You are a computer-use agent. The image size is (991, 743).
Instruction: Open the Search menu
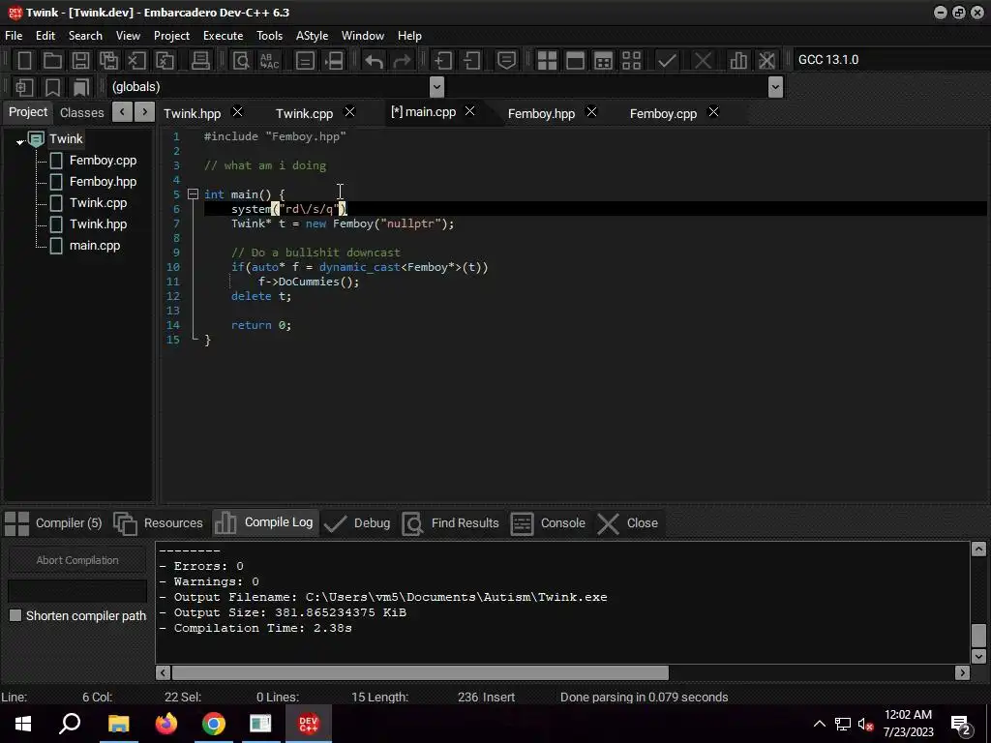[85, 36]
